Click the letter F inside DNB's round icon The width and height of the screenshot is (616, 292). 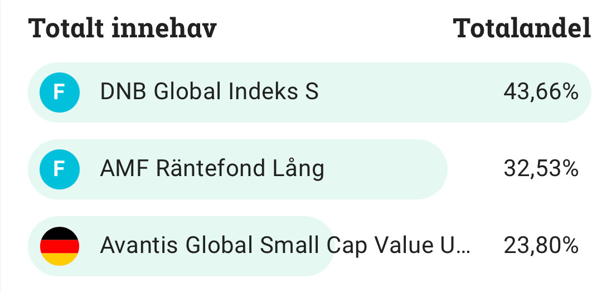coord(60,92)
